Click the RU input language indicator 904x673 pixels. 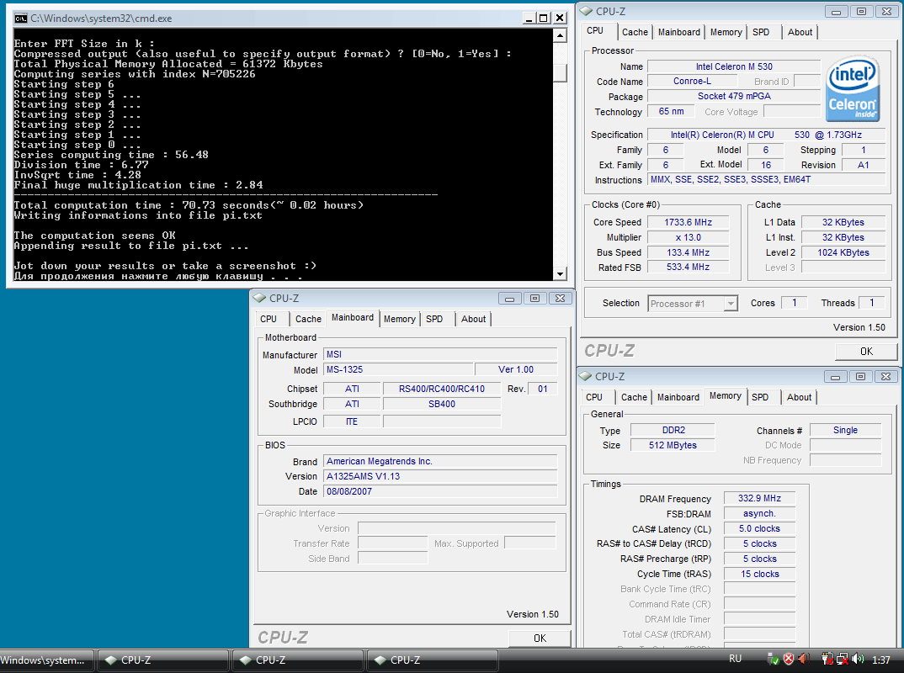click(735, 659)
